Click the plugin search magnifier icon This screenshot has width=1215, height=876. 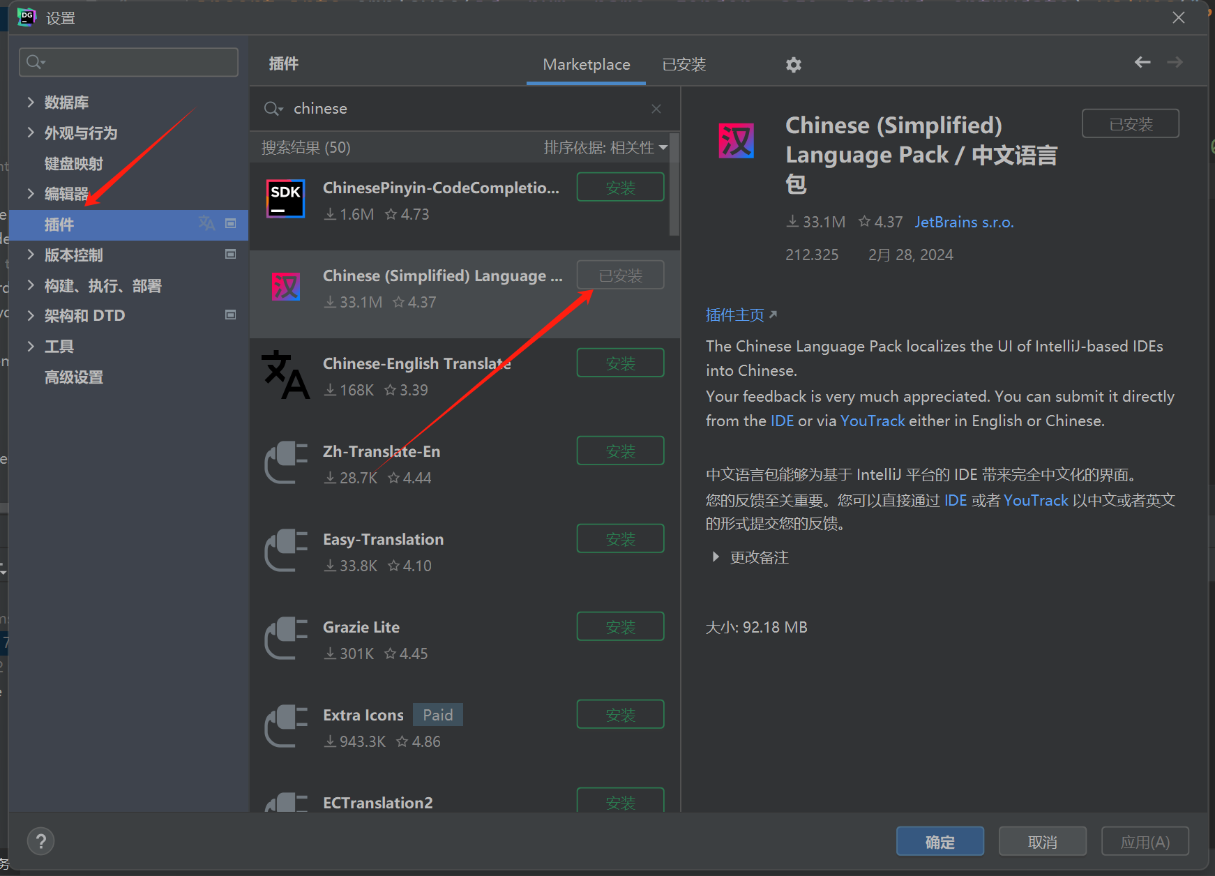(273, 109)
